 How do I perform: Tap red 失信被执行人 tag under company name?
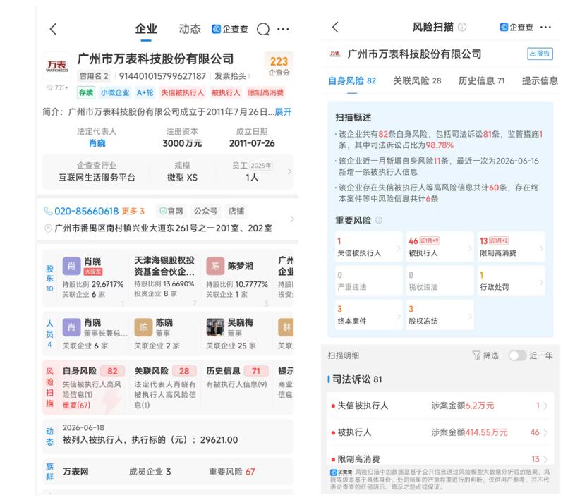click(x=182, y=92)
